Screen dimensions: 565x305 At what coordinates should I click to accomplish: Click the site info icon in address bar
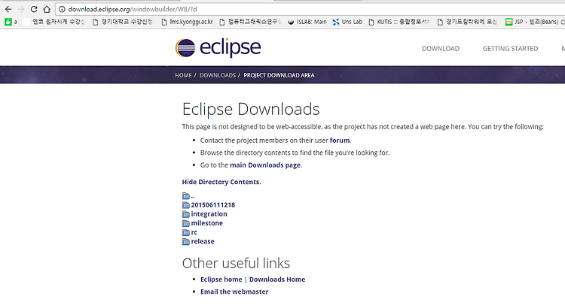click(62, 9)
